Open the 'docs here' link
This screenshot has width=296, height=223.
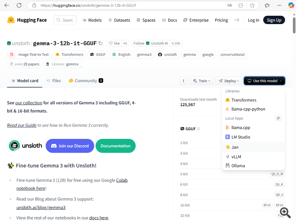pyautogui.click(x=99, y=218)
